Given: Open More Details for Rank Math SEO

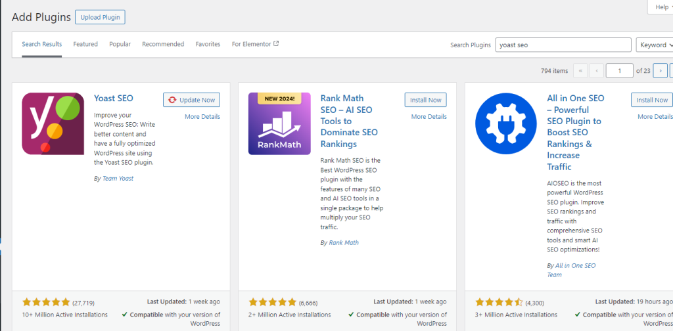Looking at the screenshot, I should tap(429, 117).
